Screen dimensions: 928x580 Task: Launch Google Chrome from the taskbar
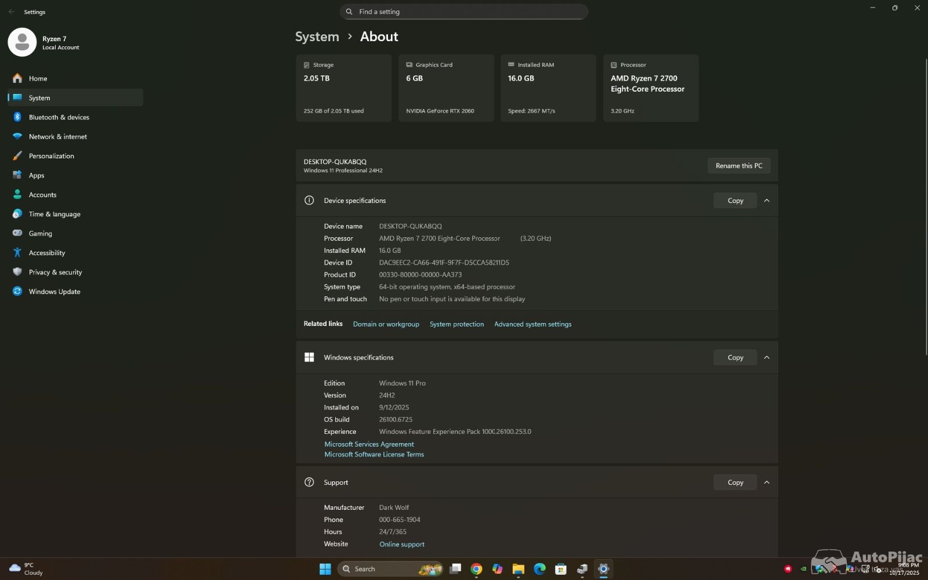click(x=476, y=569)
